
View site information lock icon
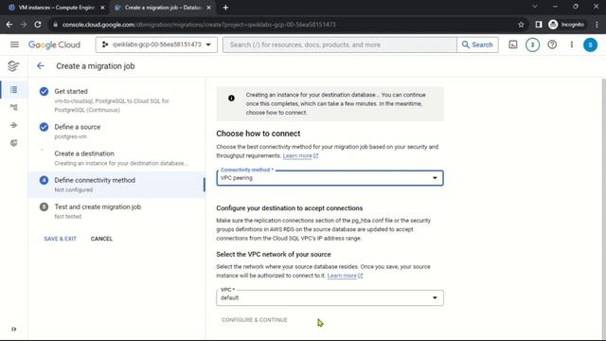pos(55,25)
